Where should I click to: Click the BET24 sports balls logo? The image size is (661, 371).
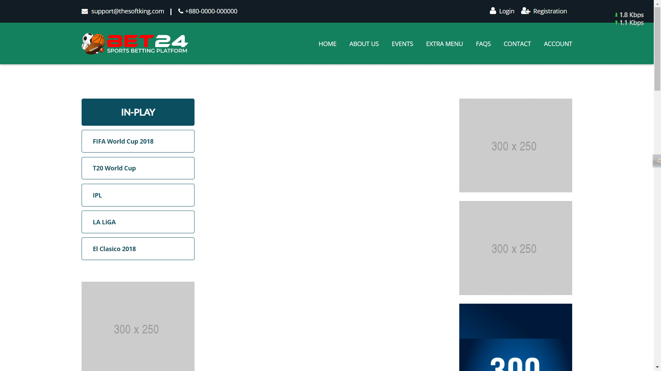(x=93, y=44)
